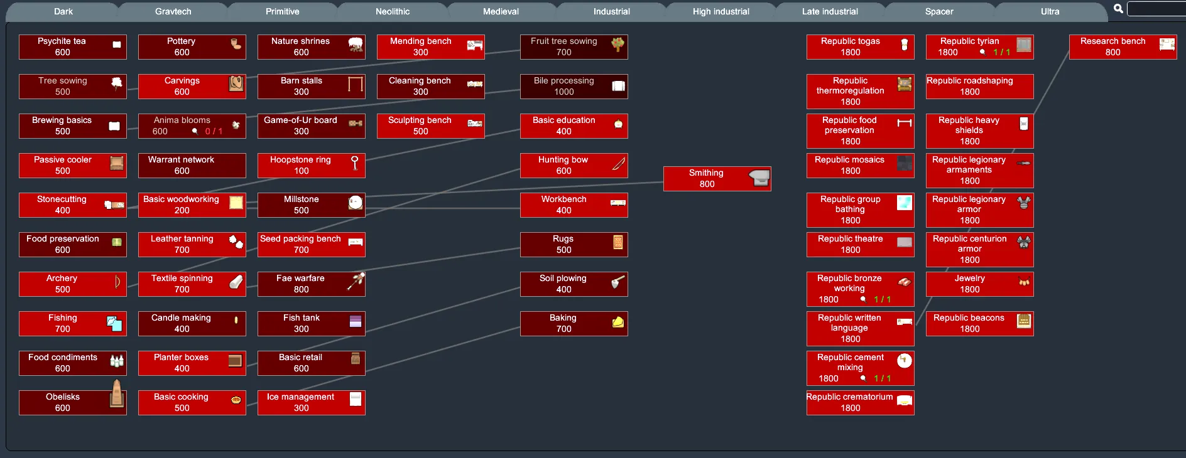Select Republic roadshaping research

[x=969, y=87]
